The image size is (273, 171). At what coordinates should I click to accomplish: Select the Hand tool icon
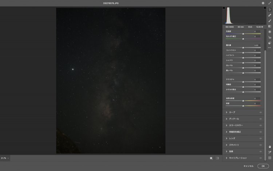(270, 147)
